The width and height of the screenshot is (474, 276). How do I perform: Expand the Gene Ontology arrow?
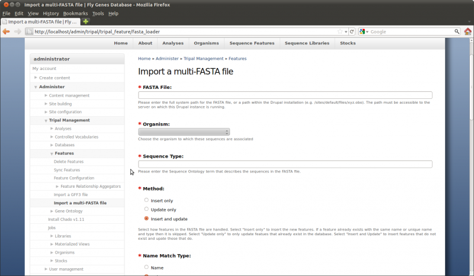(52, 211)
